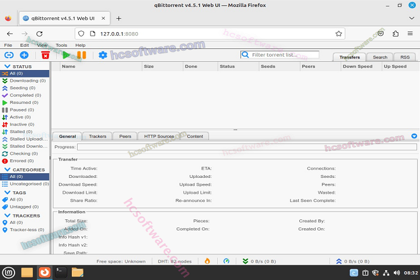Focus the Filter torrent list field

pos(279,55)
